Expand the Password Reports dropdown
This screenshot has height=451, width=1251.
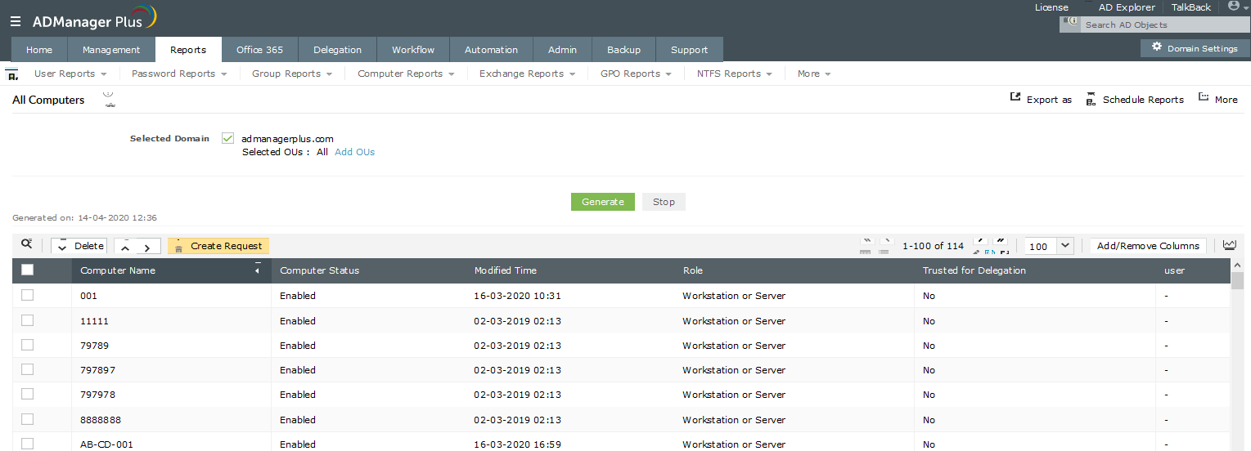pos(180,74)
